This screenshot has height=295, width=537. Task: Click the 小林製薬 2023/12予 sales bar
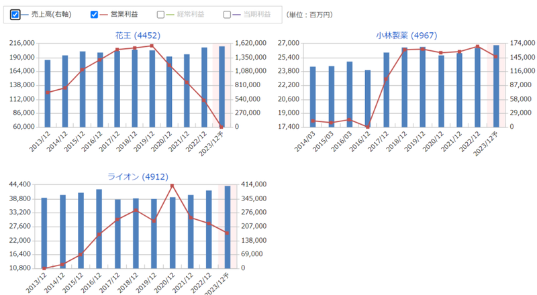click(x=496, y=86)
